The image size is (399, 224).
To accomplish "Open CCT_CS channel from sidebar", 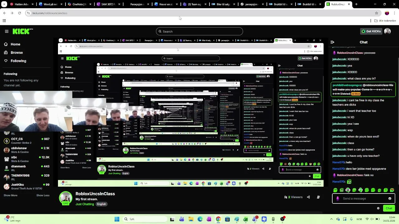I will [x=26, y=141].
